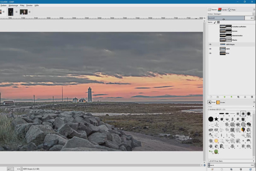The width and height of the screenshot is (256, 171).
Task: Toggle lock alpha channel checkerboard icon
Action: [218, 22]
